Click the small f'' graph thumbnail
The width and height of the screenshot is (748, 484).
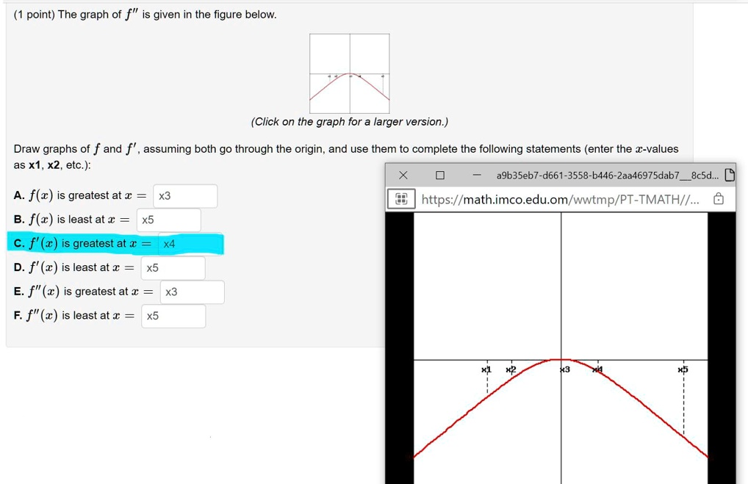349,73
